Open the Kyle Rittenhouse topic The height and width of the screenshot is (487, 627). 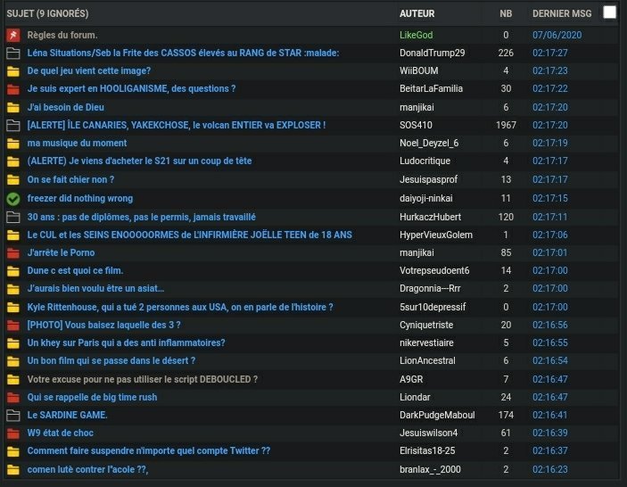click(180, 307)
